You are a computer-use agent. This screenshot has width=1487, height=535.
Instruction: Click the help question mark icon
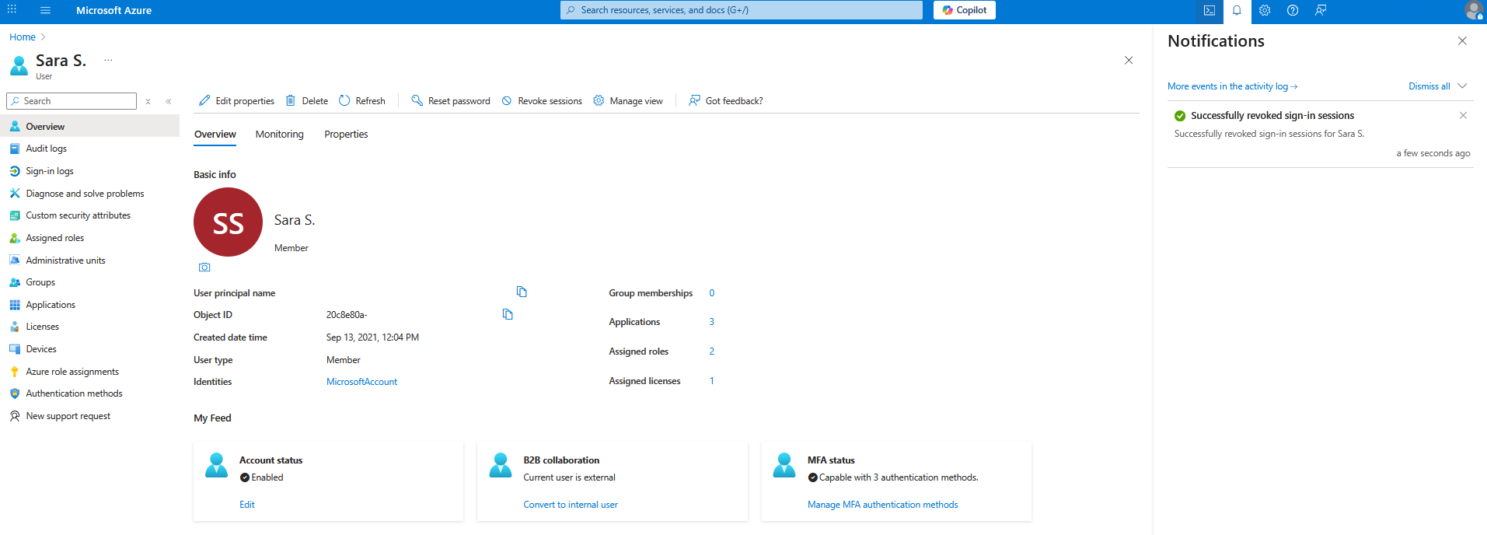coord(1293,11)
